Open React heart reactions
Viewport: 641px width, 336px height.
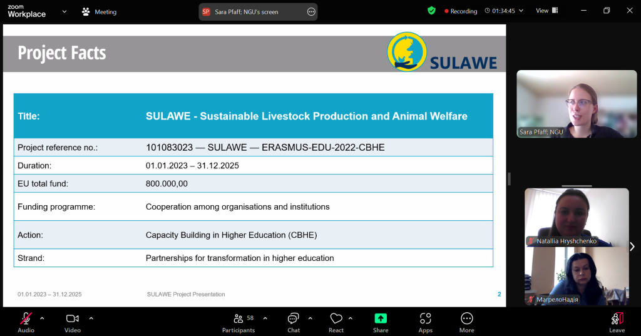click(x=336, y=322)
